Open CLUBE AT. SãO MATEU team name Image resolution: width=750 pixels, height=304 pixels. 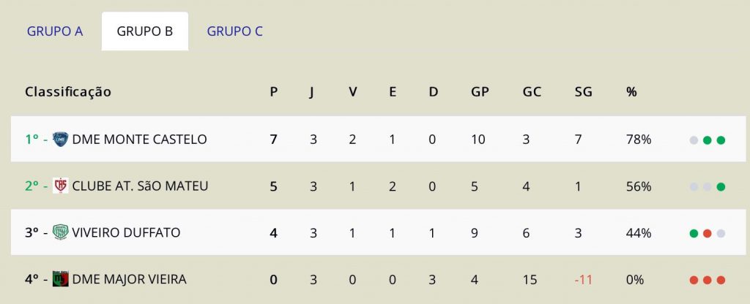(140, 186)
